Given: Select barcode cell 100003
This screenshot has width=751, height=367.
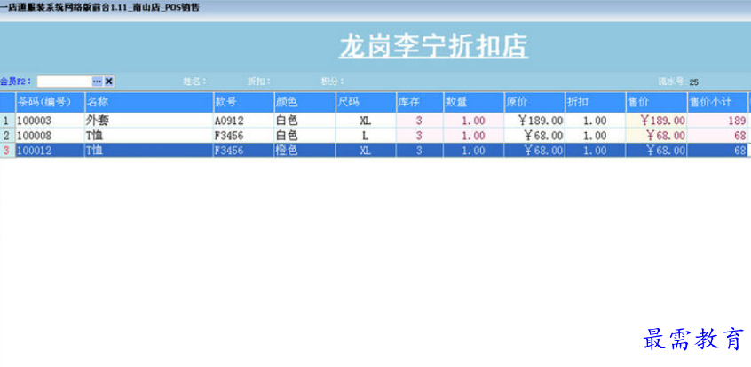Looking at the screenshot, I should 51,121.
